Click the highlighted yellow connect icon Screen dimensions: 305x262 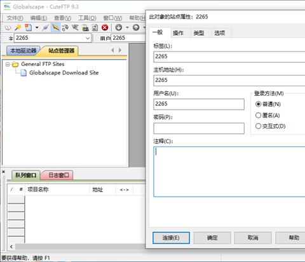pyautogui.click(x=55, y=27)
